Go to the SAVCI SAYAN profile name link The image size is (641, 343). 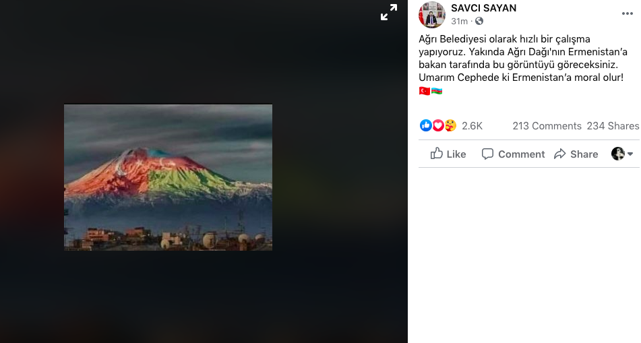coord(483,8)
